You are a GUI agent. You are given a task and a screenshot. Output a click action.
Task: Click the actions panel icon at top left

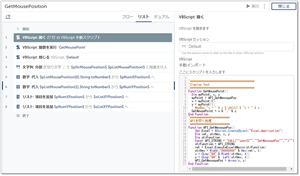click(8, 17)
